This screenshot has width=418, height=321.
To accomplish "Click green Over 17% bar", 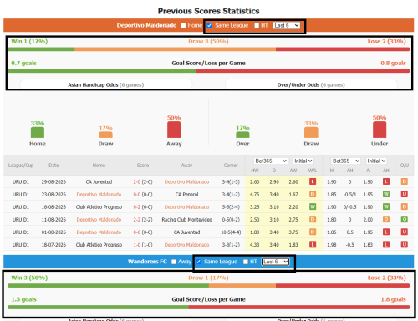I will point(242,135).
